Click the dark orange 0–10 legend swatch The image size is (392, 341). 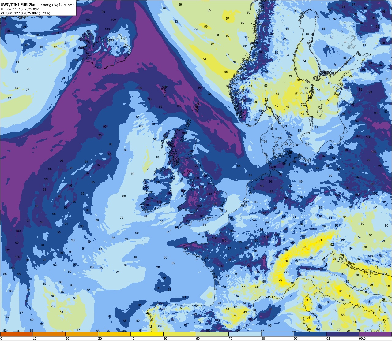(x=17, y=334)
